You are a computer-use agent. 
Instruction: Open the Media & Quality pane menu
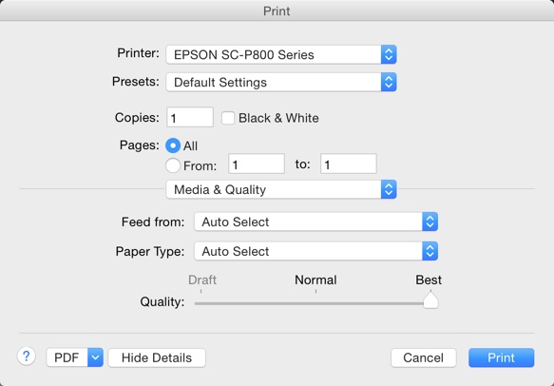(x=281, y=189)
